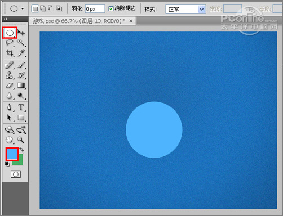Select the Blur tool
This screenshot has height=216, width=283.
[x=10, y=96]
